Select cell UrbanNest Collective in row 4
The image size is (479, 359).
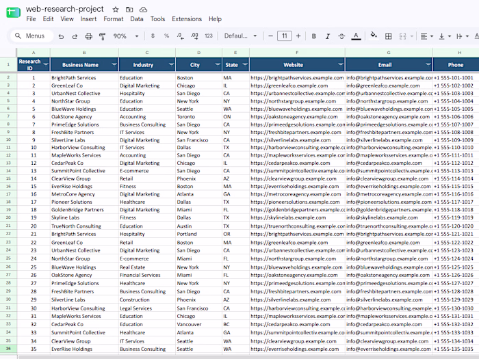pyautogui.click(x=84, y=94)
